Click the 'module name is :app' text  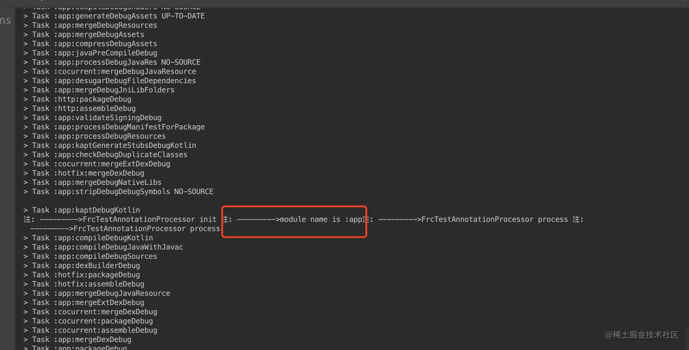click(321, 219)
